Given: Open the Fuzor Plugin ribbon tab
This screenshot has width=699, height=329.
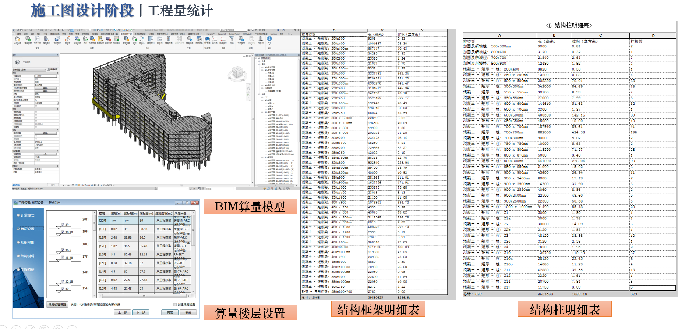Looking at the screenshot, I should tap(234, 34).
